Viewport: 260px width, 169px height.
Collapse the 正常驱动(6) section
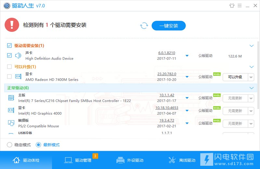click(x=251, y=88)
